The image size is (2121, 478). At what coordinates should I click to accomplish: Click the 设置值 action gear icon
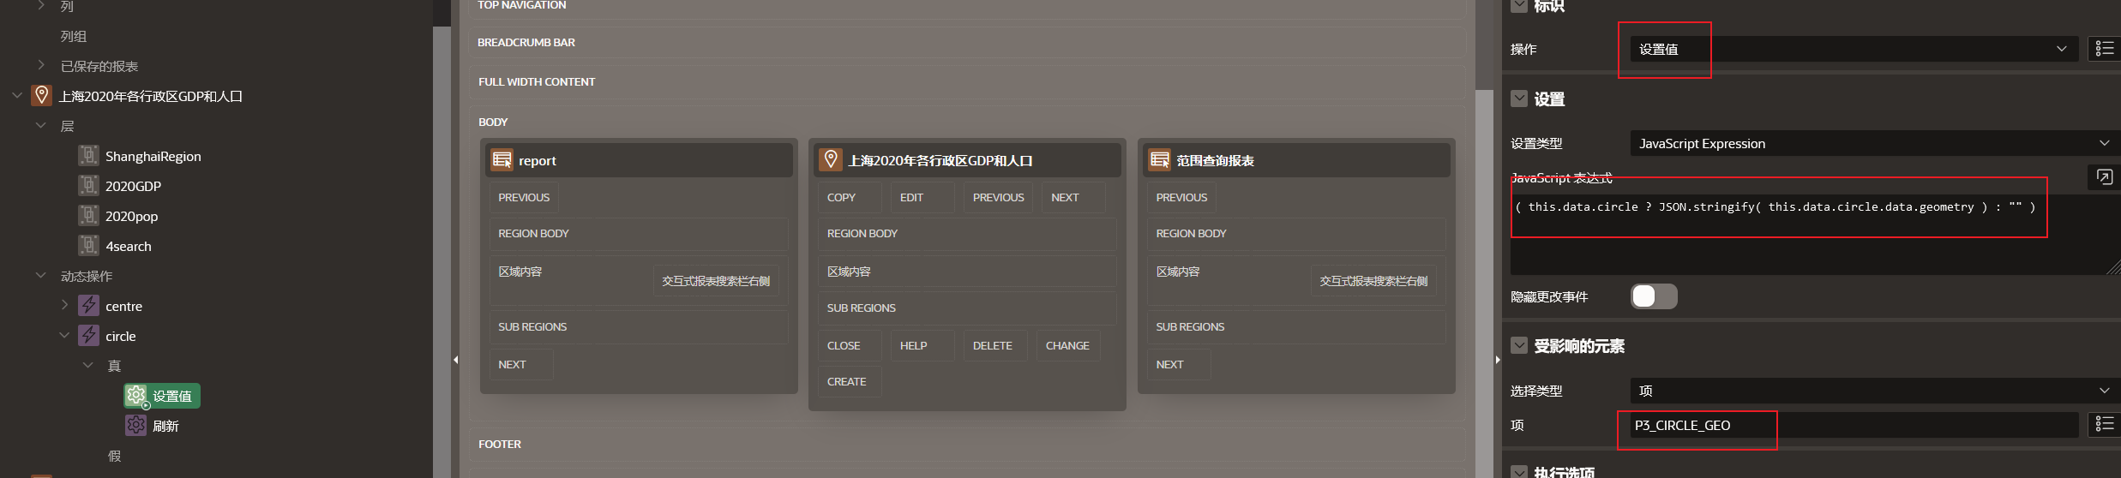pos(136,396)
